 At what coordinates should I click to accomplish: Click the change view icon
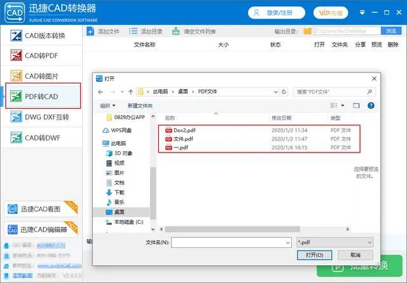click(x=334, y=106)
